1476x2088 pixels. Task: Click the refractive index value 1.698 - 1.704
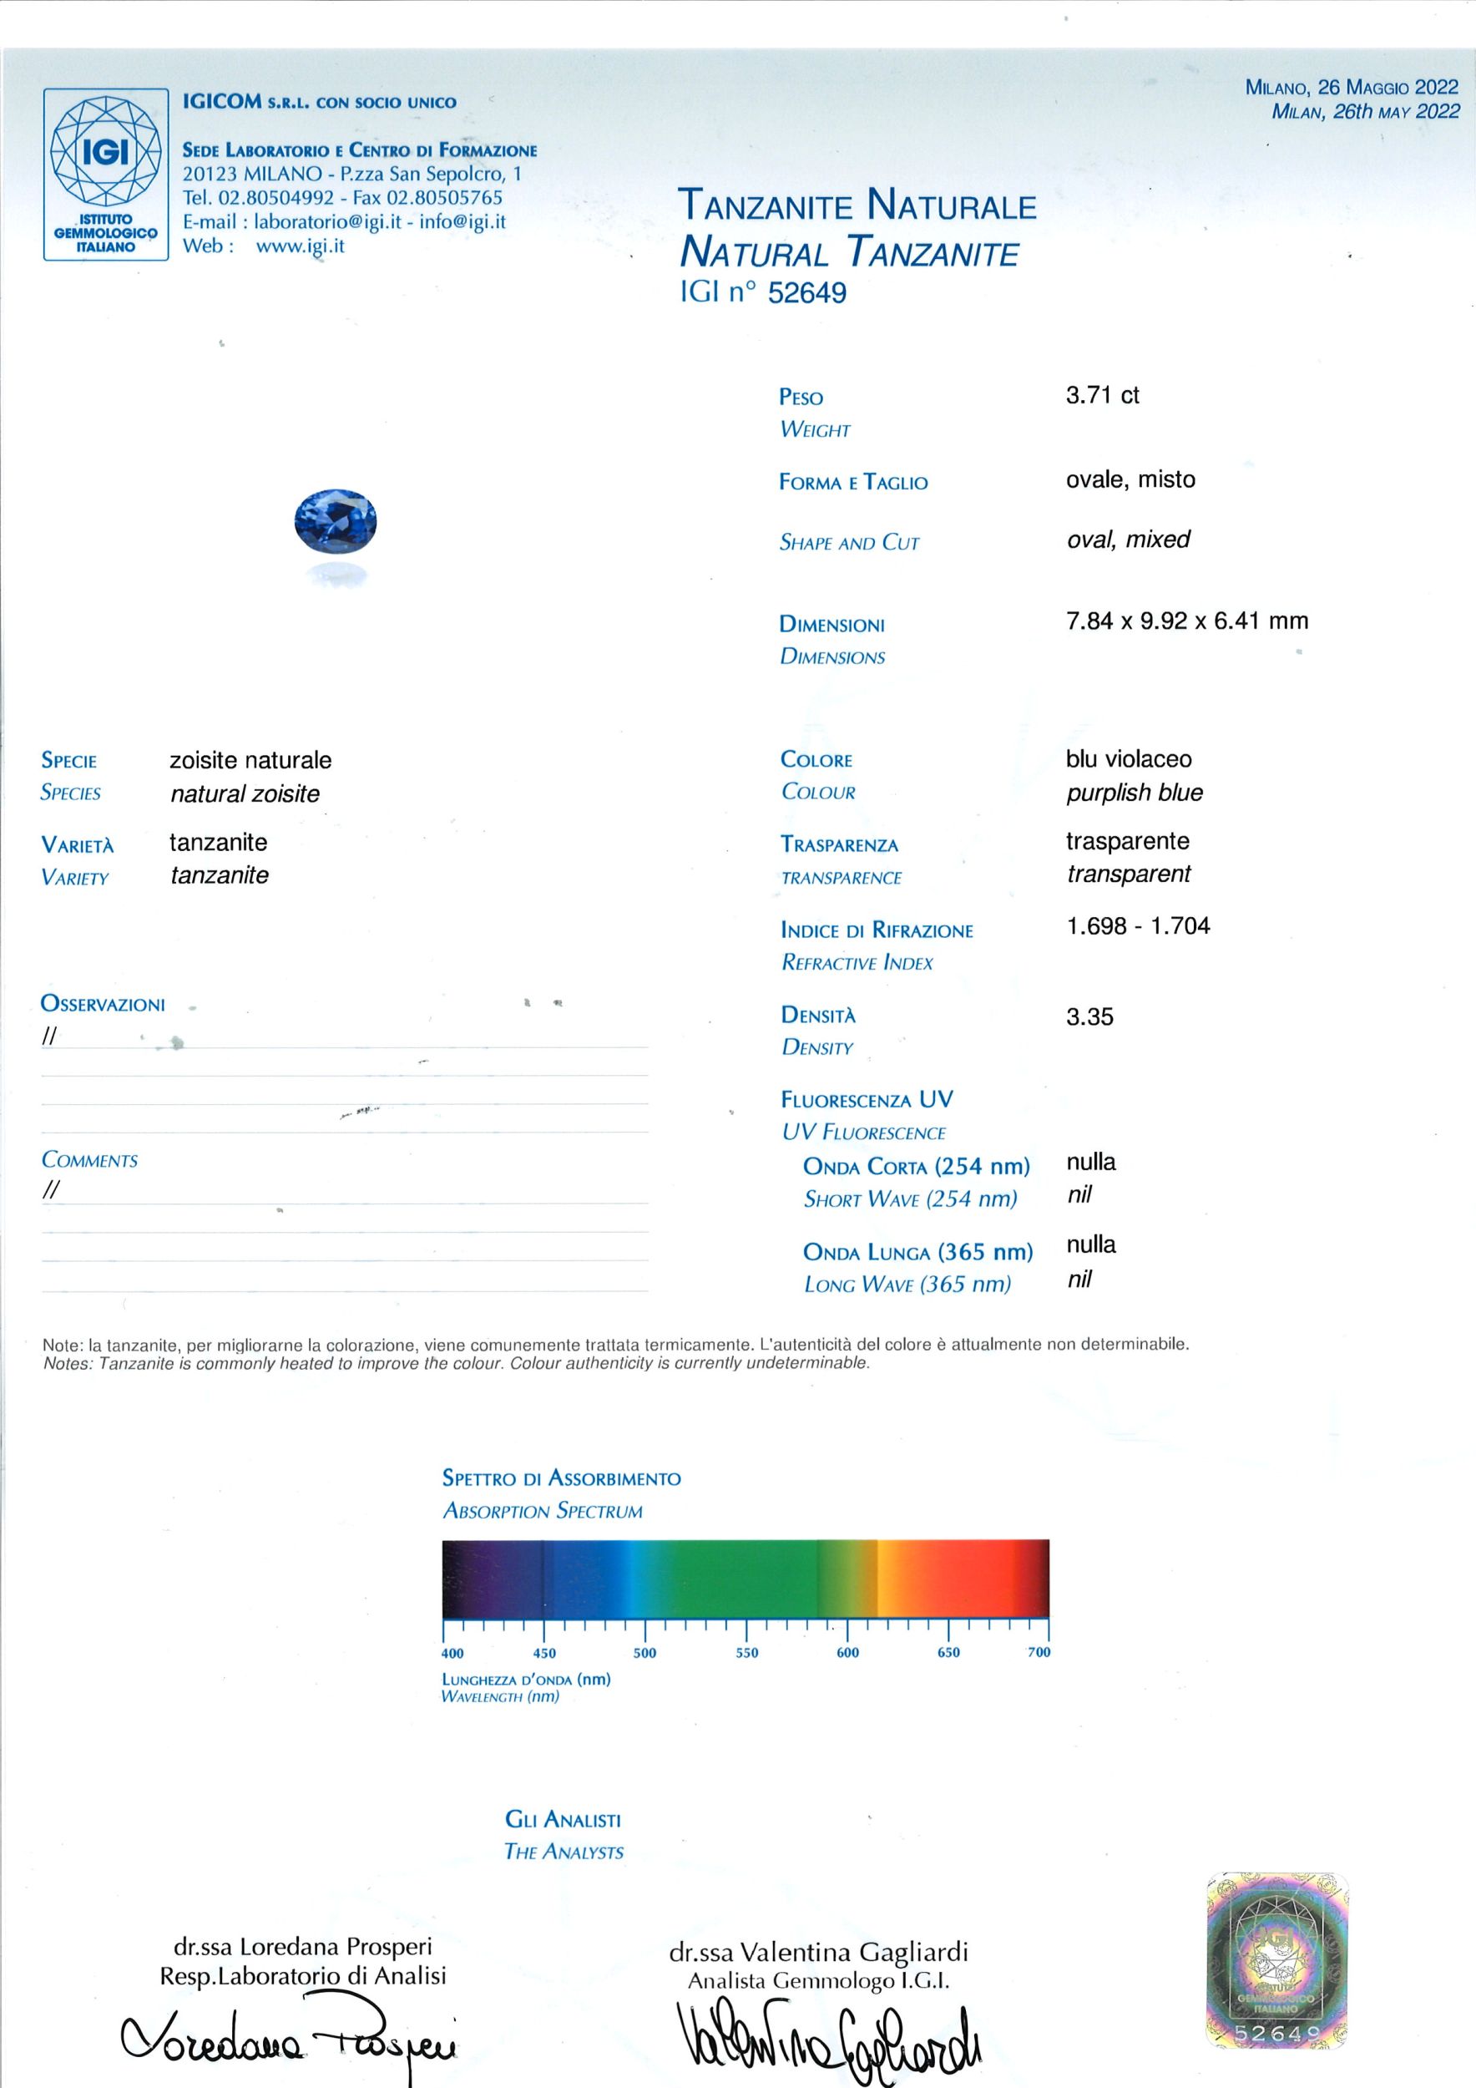(1138, 925)
